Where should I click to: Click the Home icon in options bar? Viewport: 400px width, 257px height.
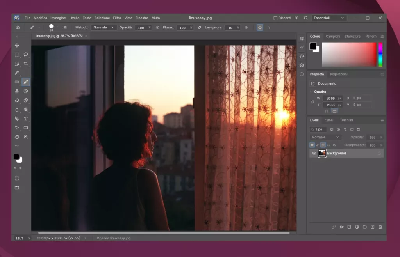coord(18,28)
